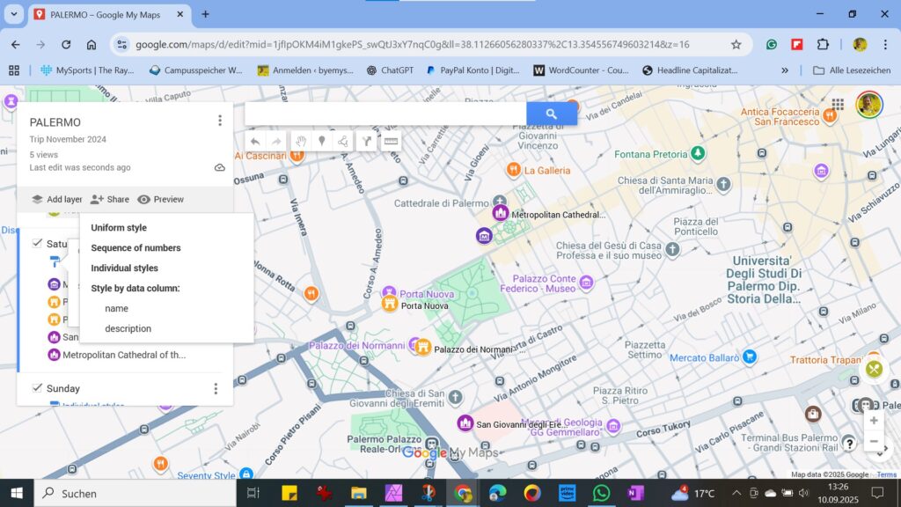This screenshot has height=507, width=901.
Task: Expand hidden bookmarks with the chevron
Action: click(x=785, y=70)
